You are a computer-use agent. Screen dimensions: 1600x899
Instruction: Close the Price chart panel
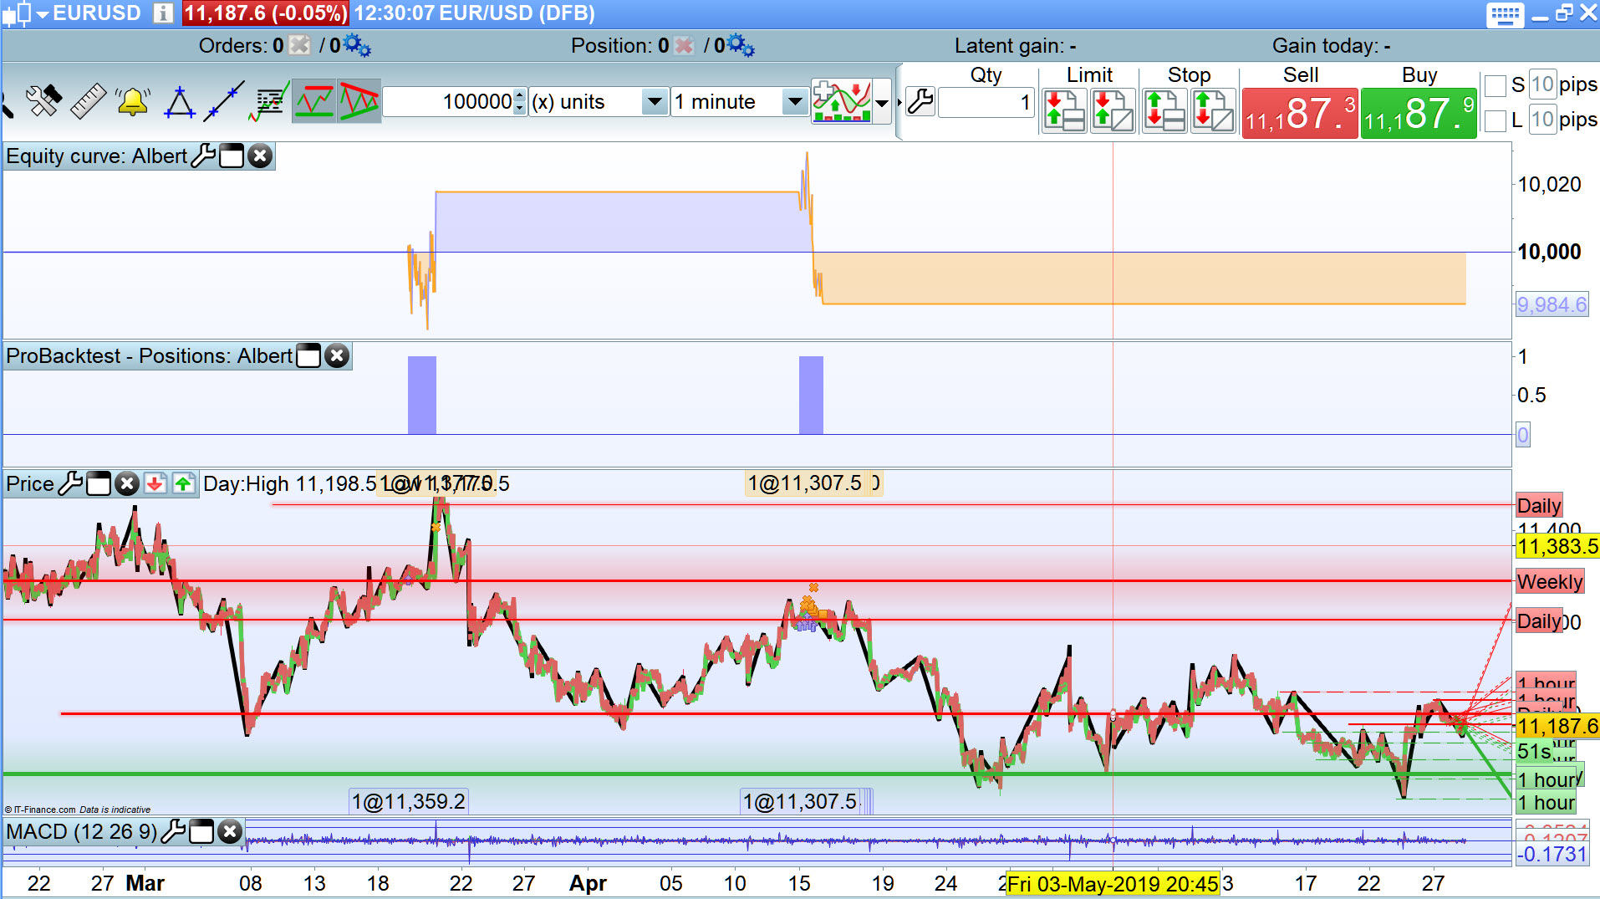[x=127, y=483]
